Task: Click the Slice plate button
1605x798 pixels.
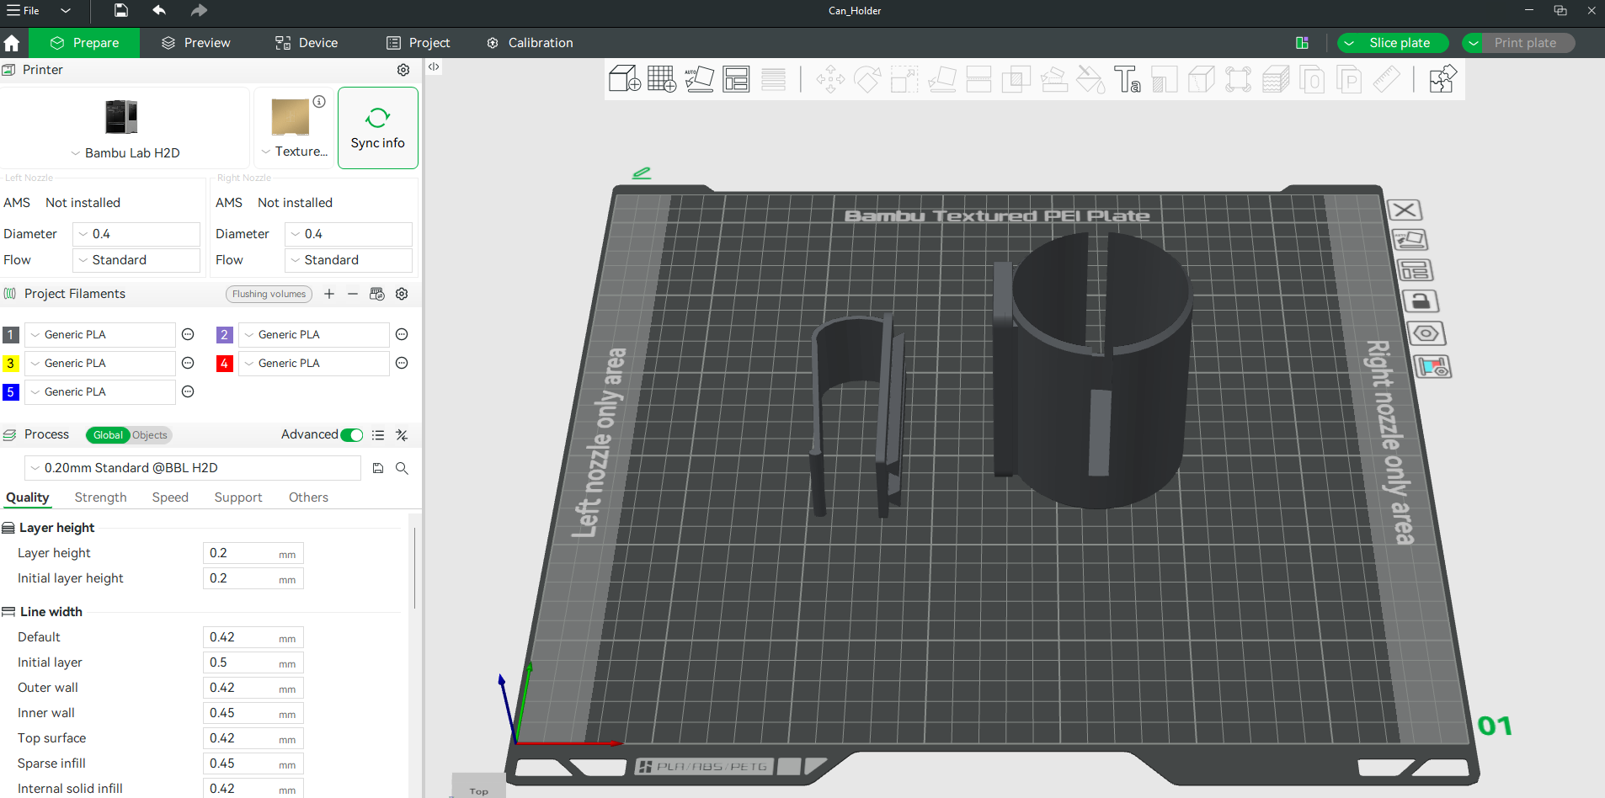Action: pyautogui.click(x=1400, y=43)
